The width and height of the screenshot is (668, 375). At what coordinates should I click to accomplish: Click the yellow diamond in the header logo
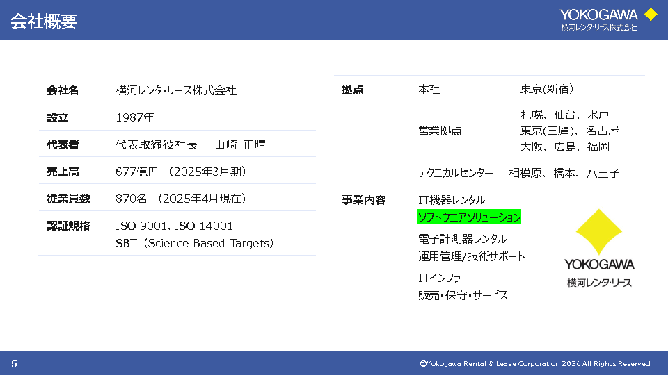coord(651,15)
